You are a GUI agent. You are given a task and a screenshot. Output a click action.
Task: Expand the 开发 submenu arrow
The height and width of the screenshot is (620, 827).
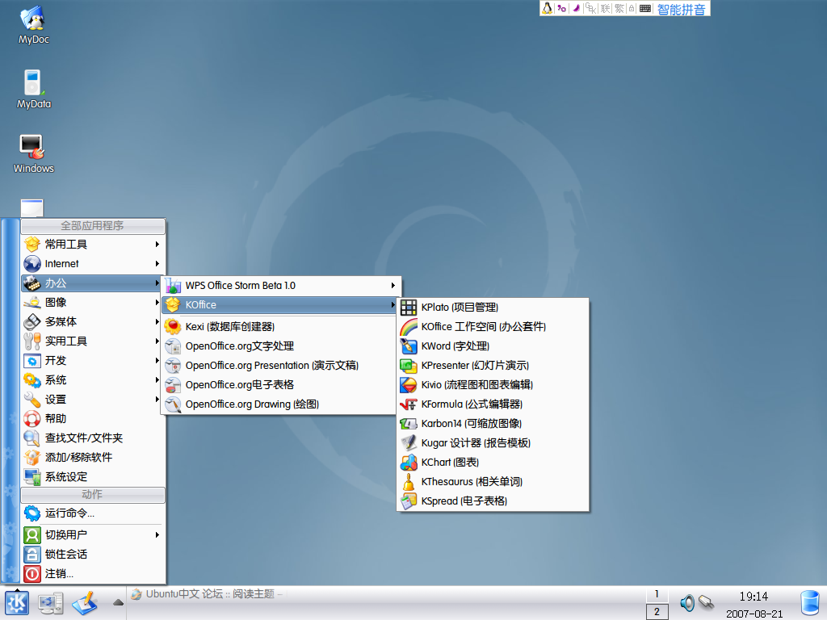click(157, 361)
